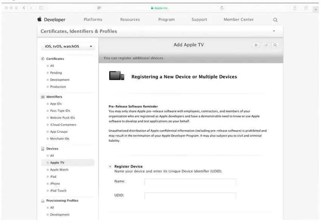Open the iOS, tvOS, watchOS platform dropdown
Viewport: 321px width, 224px height.
pyautogui.click(x=68, y=46)
